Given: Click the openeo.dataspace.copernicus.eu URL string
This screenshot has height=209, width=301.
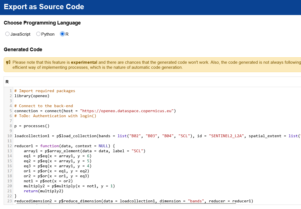Looking at the screenshot, I should point(127,111).
